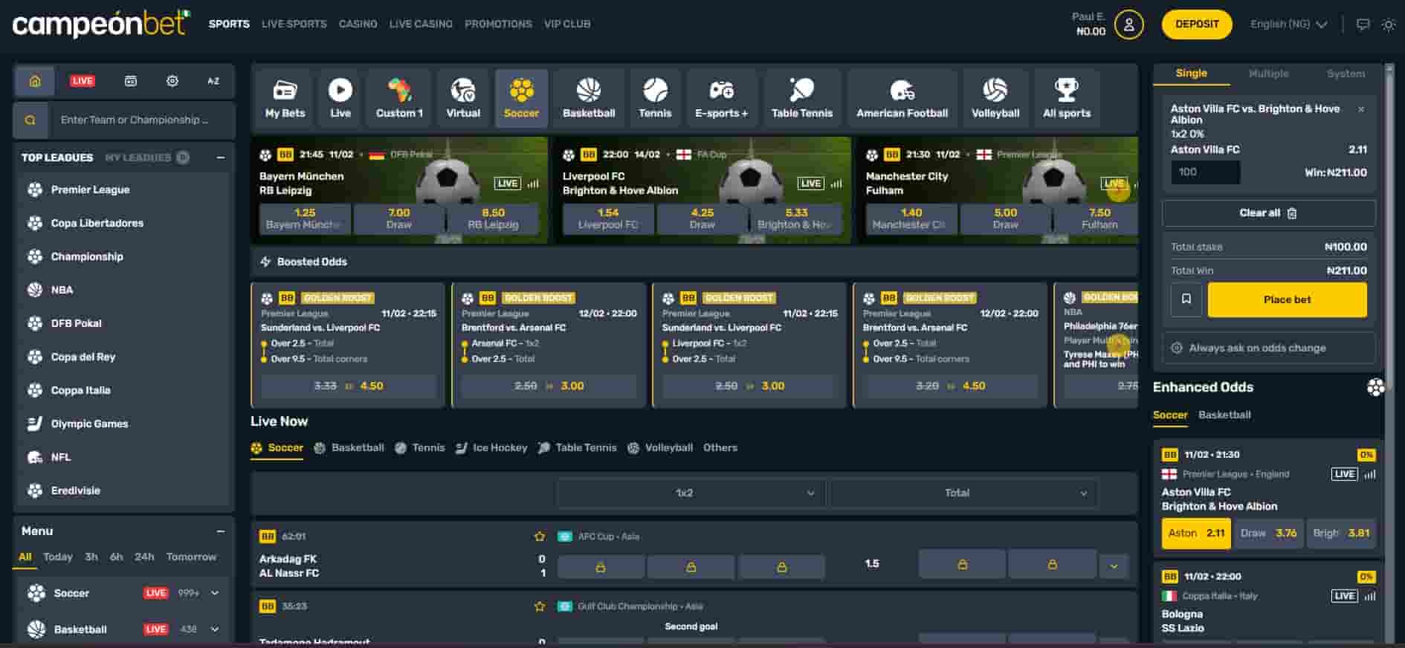Select the Volleyball sport tile
This screenshot has height=648, width=1405.
click(x=995, y=98)
